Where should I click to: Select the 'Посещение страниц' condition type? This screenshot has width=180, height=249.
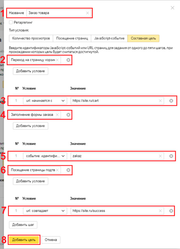pos(72,38)
